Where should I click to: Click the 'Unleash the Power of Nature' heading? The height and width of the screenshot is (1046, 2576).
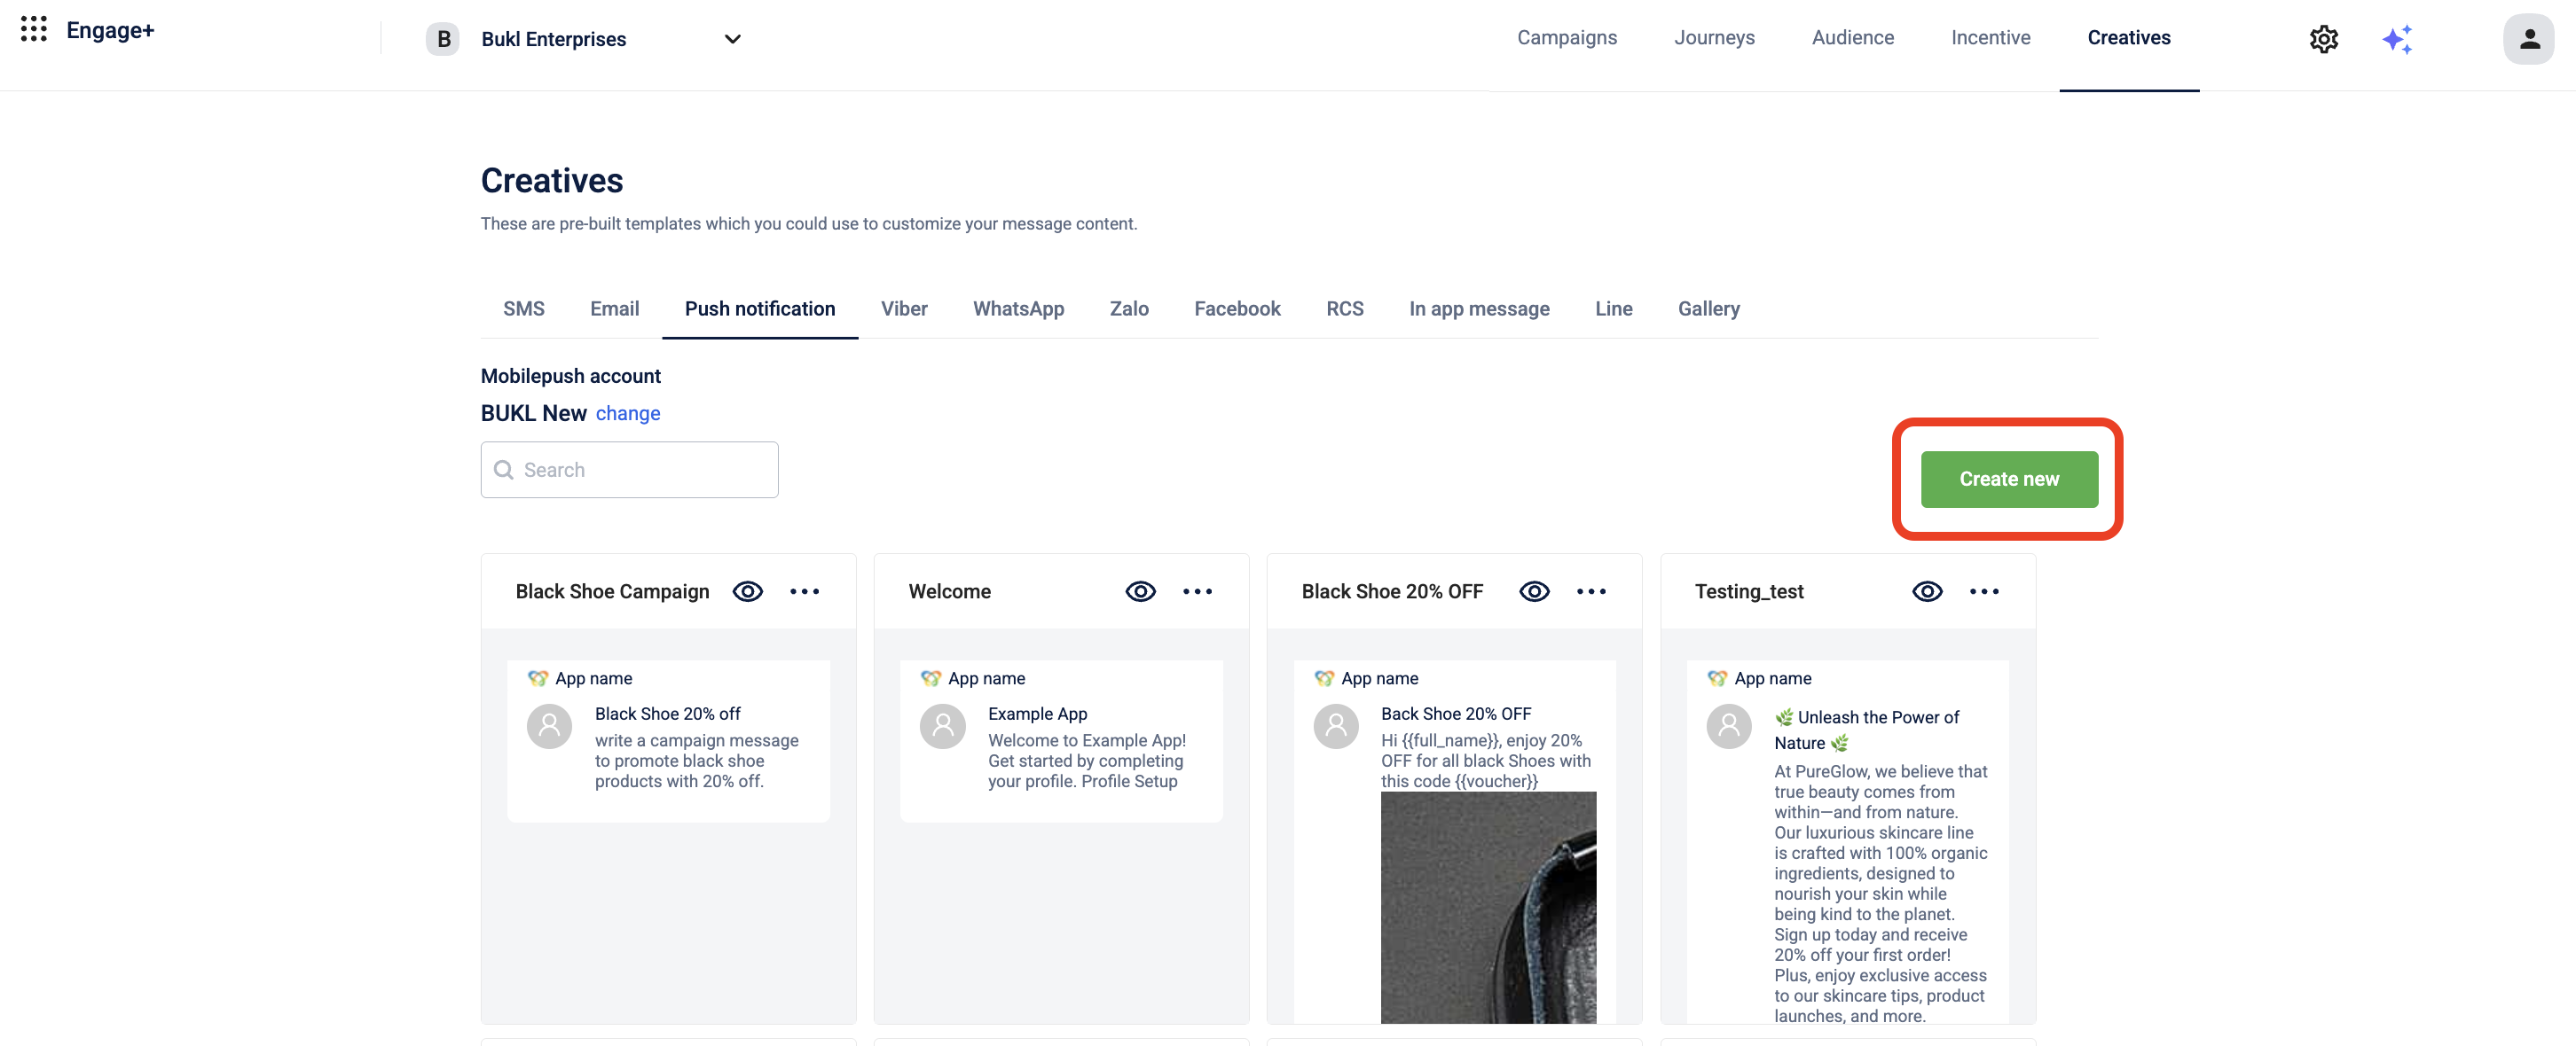1866,730
